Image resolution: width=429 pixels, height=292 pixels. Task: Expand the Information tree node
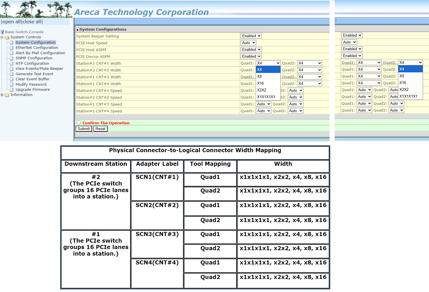pos(2,95)
